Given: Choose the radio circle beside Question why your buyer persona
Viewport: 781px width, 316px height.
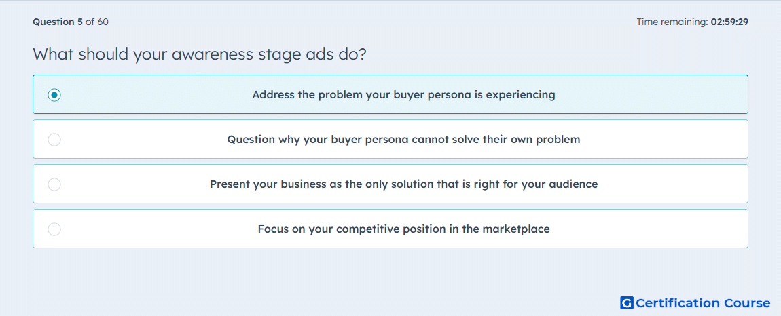Looking at the screenshot, I should click(54, 139).
